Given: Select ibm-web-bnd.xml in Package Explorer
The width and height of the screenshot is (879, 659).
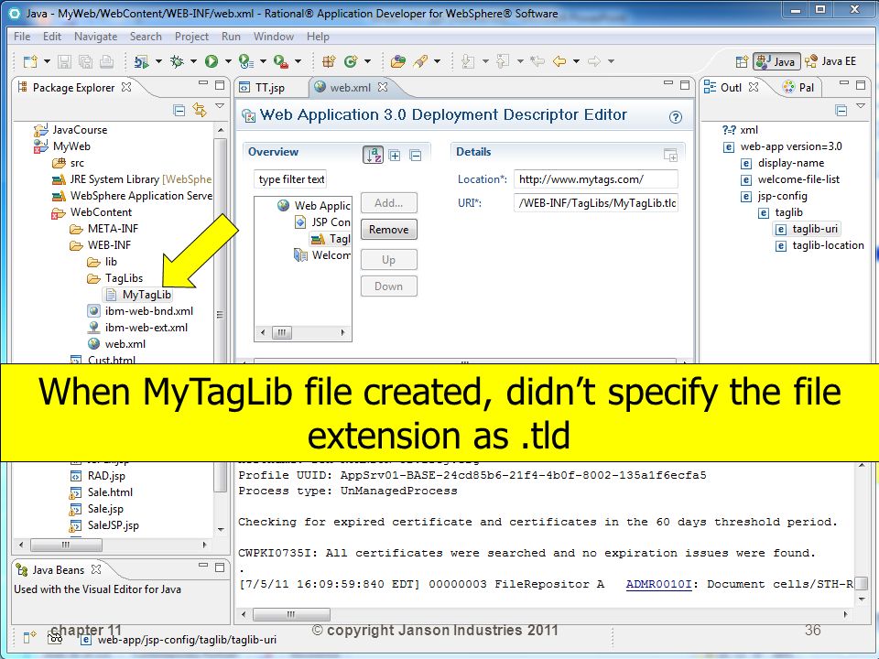Looking at the screenshot, I should [x=141, y=311].
